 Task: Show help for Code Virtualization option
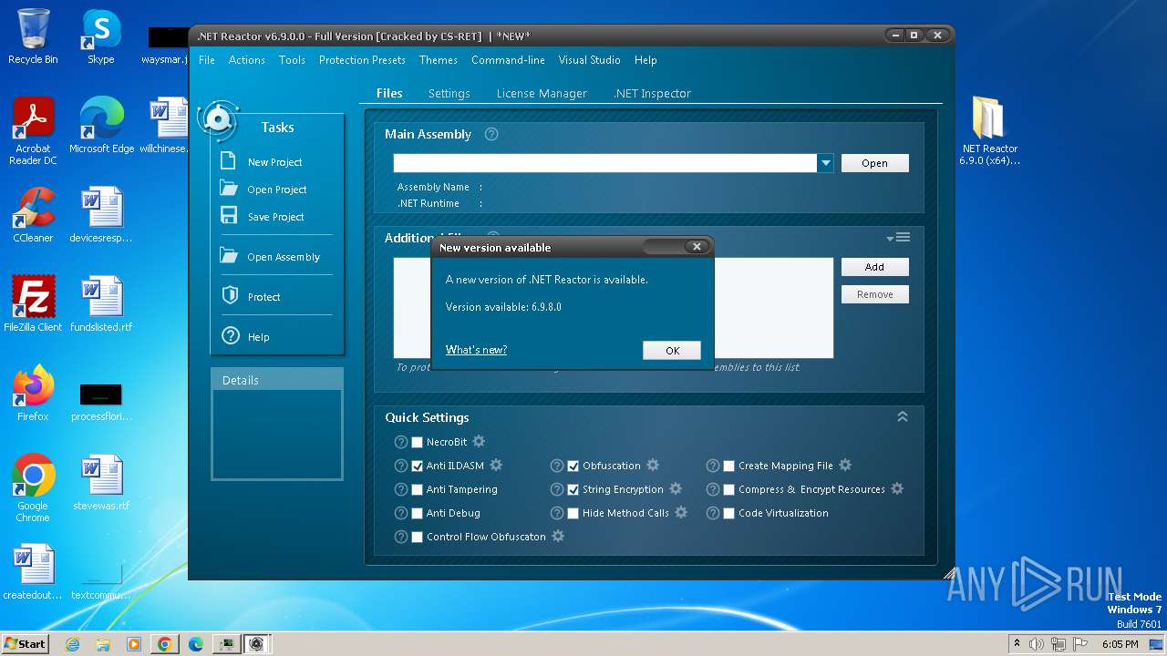pos(713,513)
